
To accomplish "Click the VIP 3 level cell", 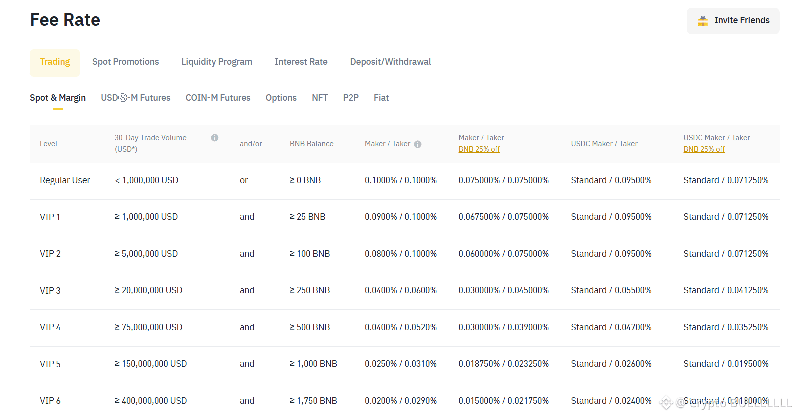I will [50, 291].
